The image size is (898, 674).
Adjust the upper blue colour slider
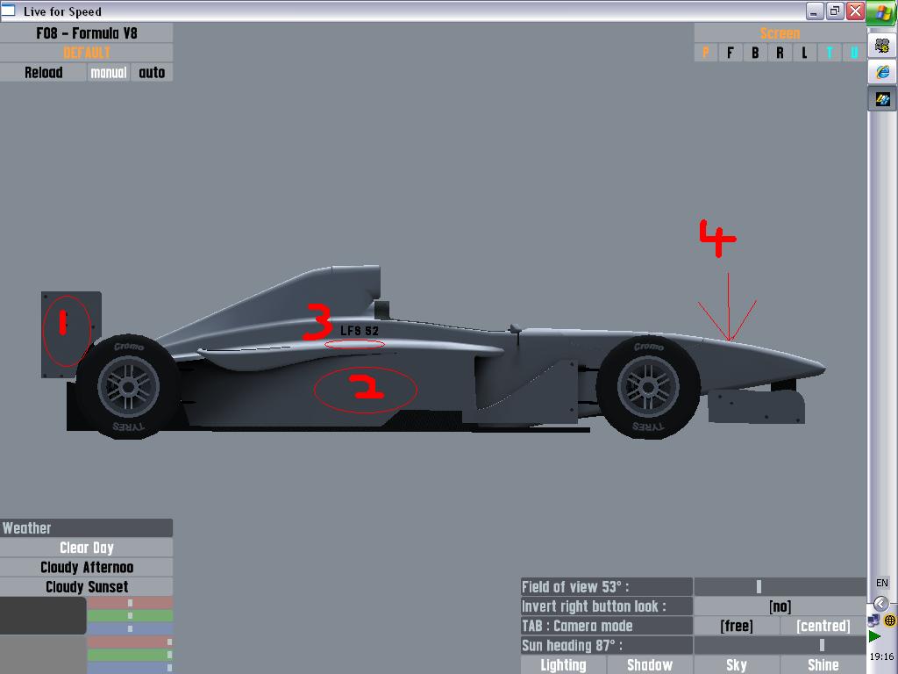click(x=130, y=628)
